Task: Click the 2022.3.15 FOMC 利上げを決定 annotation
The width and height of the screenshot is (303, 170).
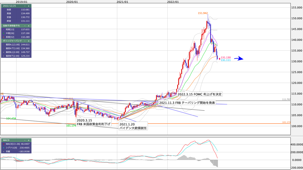Action: [x=199, y=94]
